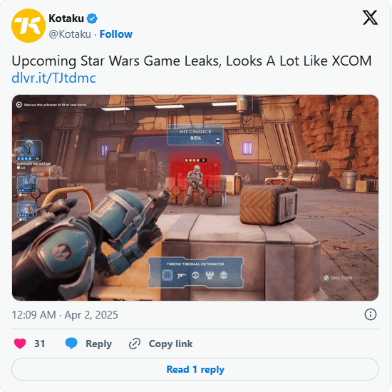Viewport: 392px width, 392px height.
Task: Open the tweet info circle icon
Action: (x=370, y=314)
